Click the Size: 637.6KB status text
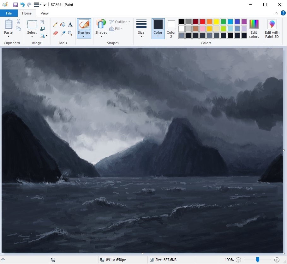This screenshot has width=287, height=264. coord(166,260)
